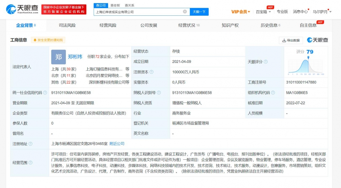
Task: Open the 附近公司 nearby companies link
Action: (x=117, y=144)
